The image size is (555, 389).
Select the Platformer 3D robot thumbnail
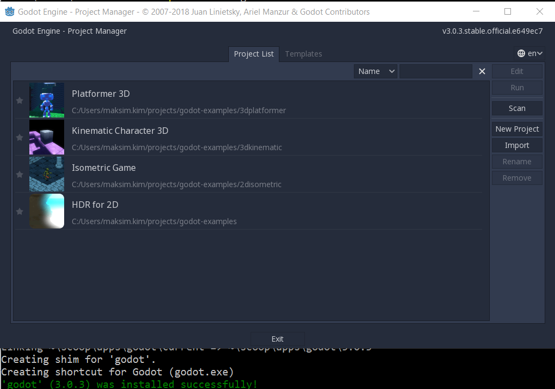click(x=47, y=100)
